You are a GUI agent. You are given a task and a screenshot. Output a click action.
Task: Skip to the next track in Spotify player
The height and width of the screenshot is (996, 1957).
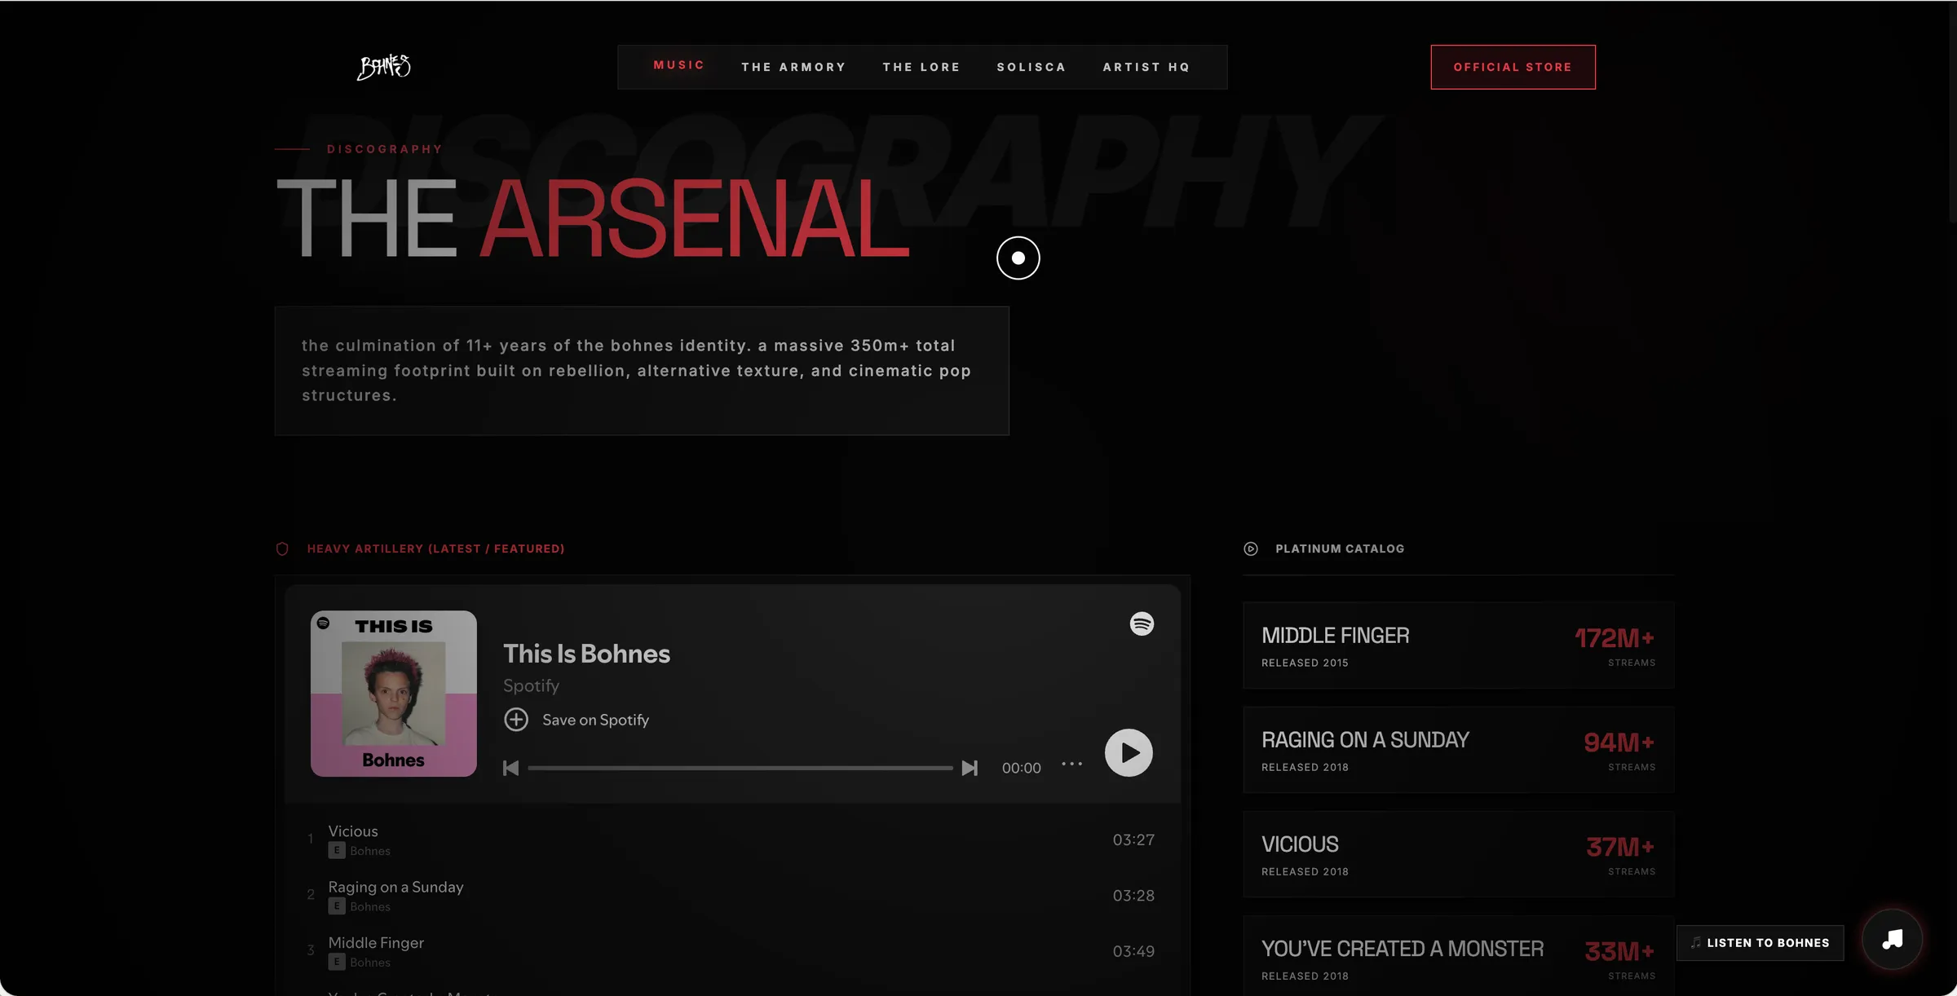coord(970,768)
